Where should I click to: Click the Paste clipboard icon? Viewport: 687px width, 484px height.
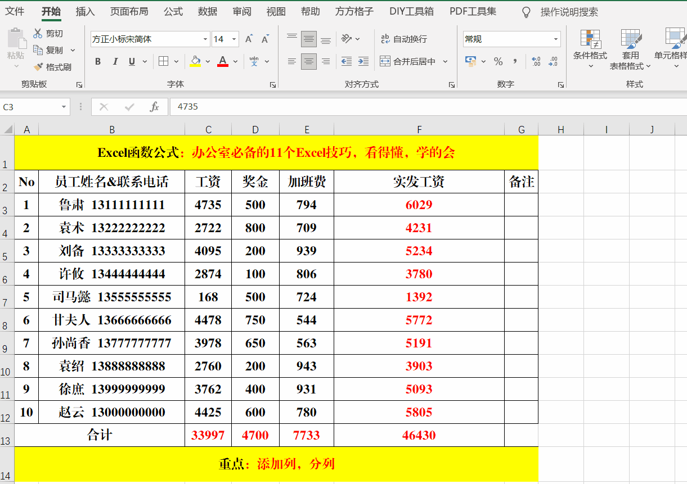[16, 39]
